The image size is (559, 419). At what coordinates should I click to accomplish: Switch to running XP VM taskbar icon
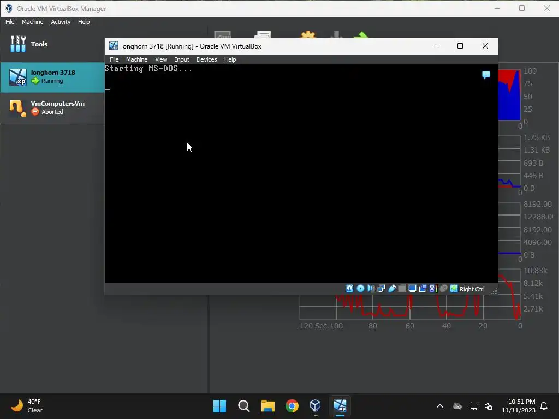coord(340,406)
